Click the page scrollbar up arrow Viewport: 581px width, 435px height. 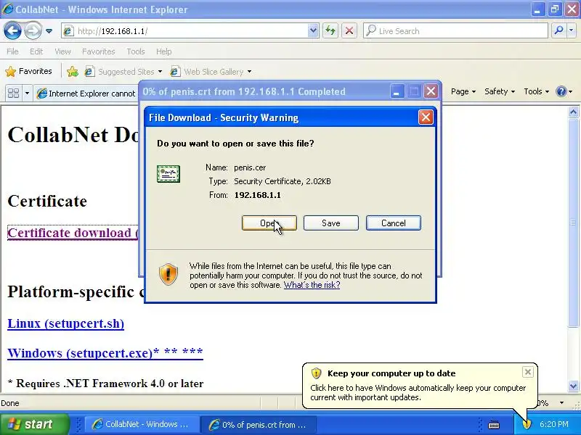click(x=573, y=112)
